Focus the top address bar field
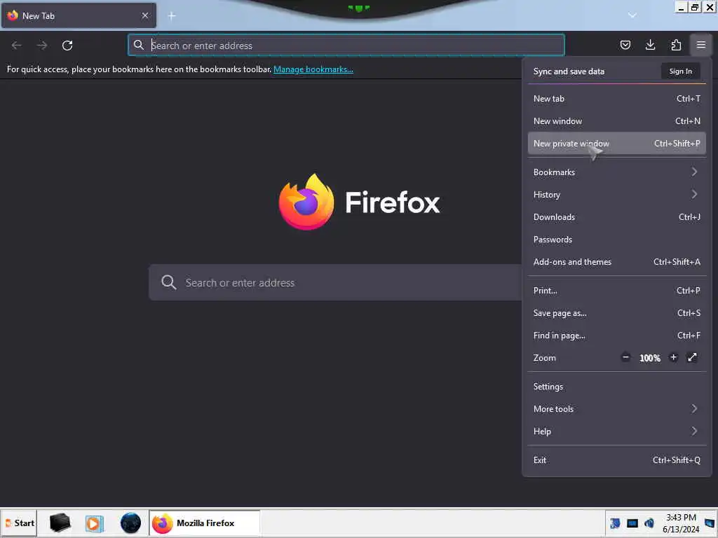The height and width of the screenshot is (538, 718). click(346, 46)
